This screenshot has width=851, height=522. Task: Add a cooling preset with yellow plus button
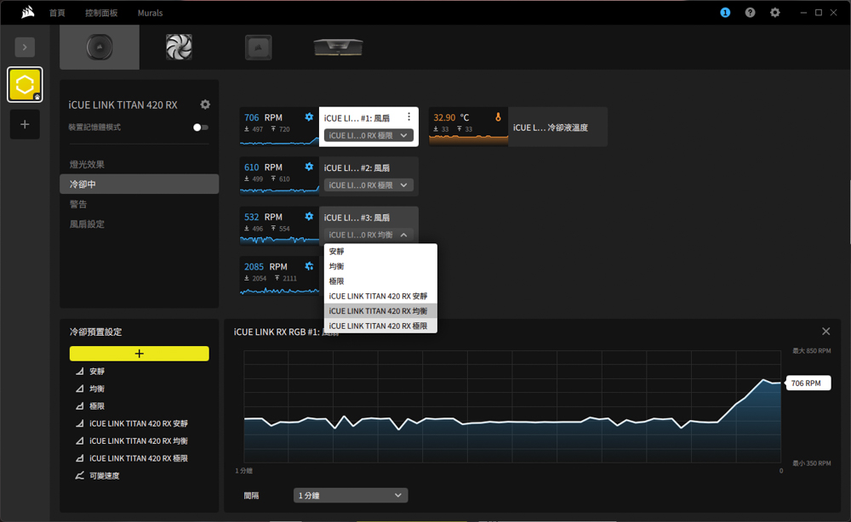(140, 354)
